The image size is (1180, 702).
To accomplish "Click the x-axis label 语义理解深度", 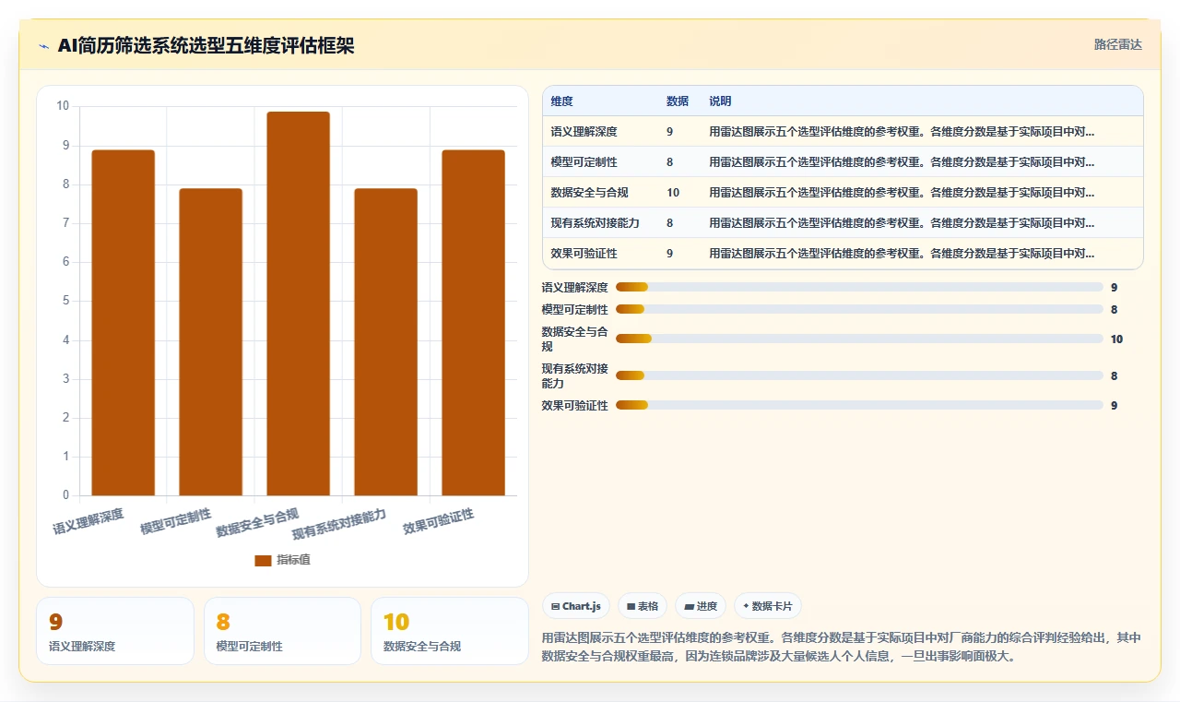I will pyautogui.click(x=88, y=521).
